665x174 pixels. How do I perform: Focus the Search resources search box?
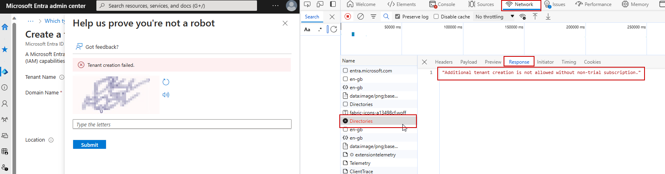(177, 6)
